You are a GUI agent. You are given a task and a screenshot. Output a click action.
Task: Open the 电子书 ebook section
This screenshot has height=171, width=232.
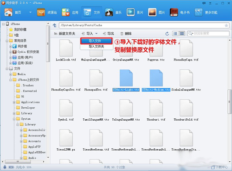coord(174,12)
